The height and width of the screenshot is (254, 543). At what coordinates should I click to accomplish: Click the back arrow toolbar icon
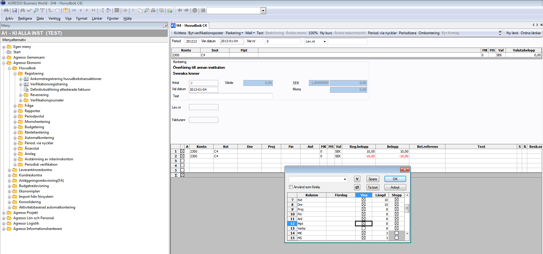coord(180,10)
